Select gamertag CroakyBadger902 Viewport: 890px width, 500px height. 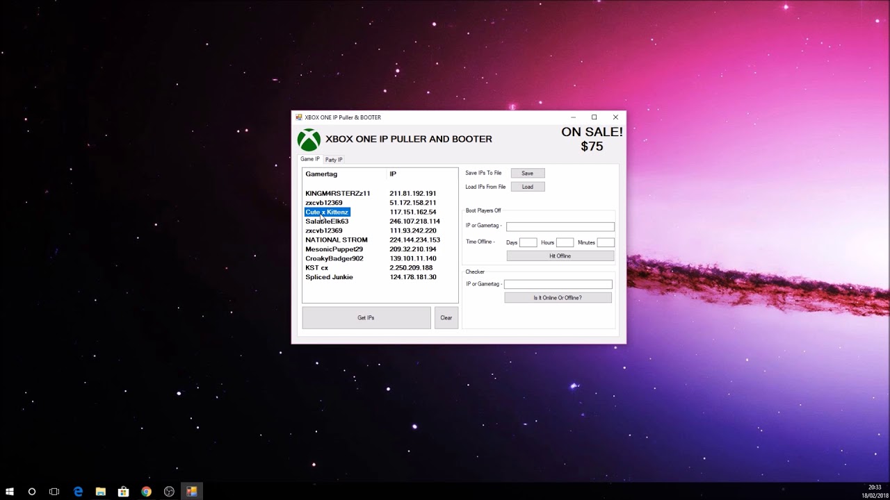coord(334,258)
